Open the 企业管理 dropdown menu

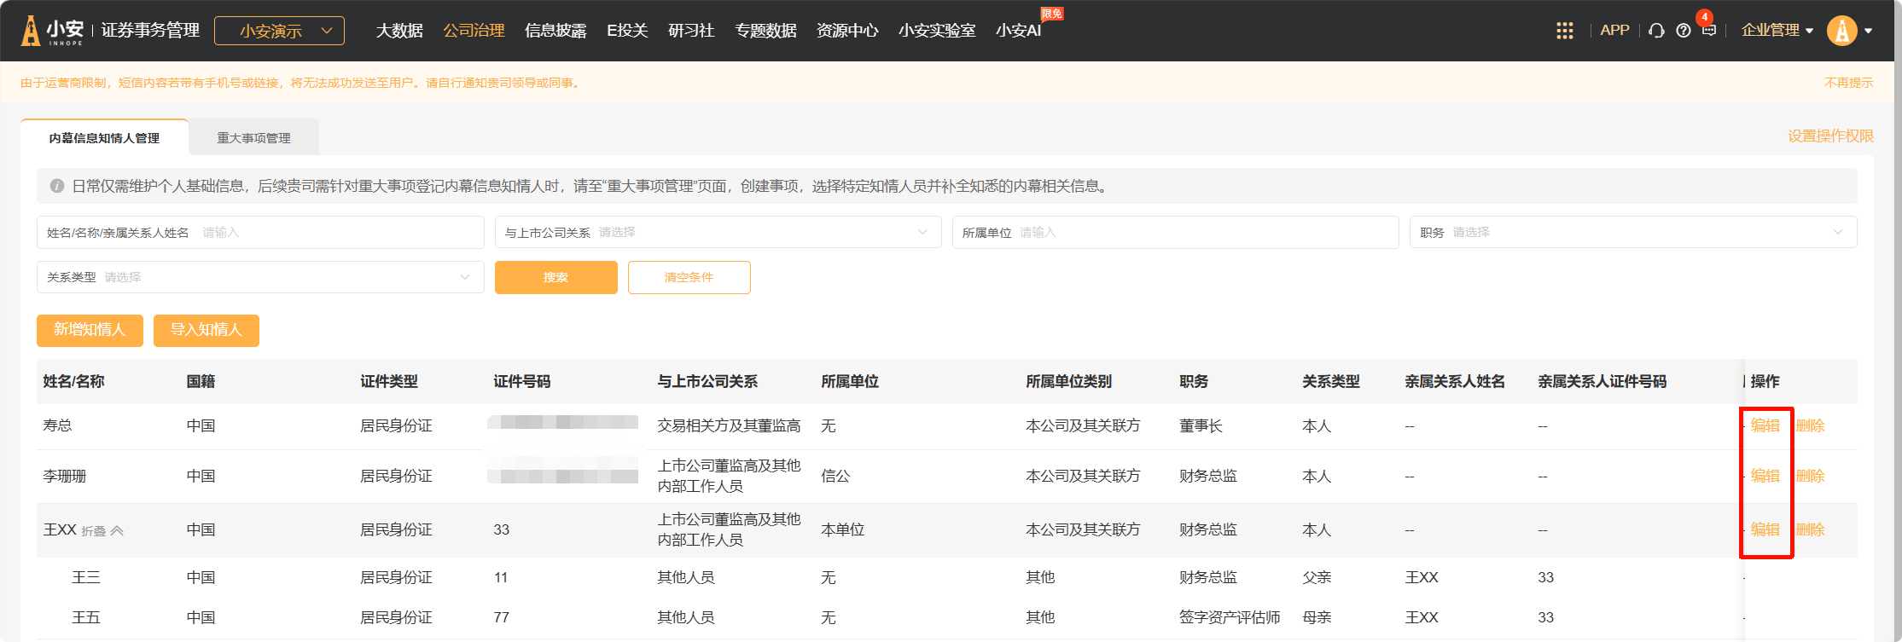(x=1777, y=31)
